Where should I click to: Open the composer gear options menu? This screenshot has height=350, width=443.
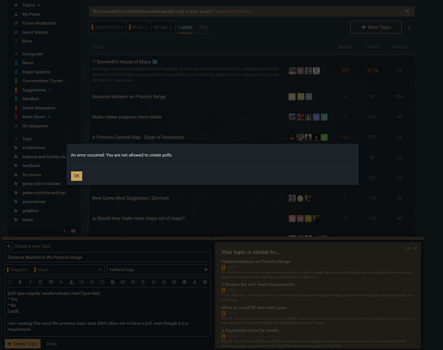click(x=205, y=282)
